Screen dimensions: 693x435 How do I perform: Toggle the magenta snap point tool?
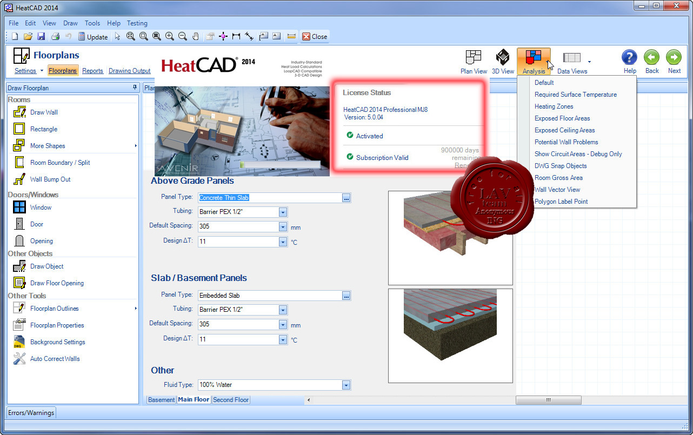coord(223,37)
